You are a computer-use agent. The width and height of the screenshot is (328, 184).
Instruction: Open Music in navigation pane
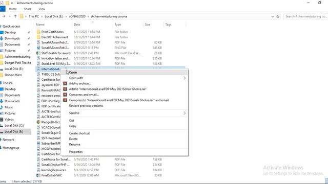pos(9,107)
